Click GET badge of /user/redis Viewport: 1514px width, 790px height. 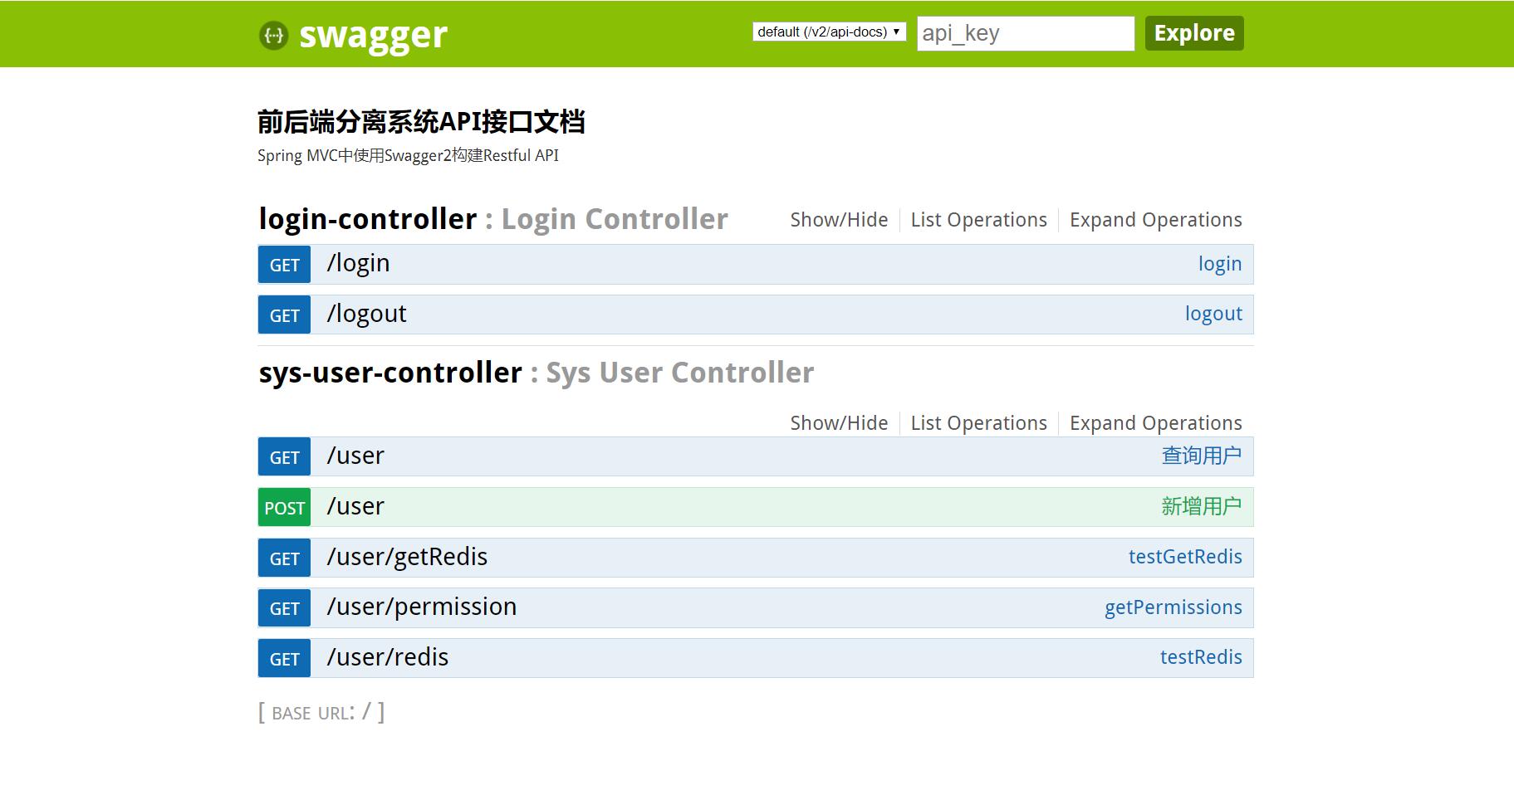tap(284, 659)
